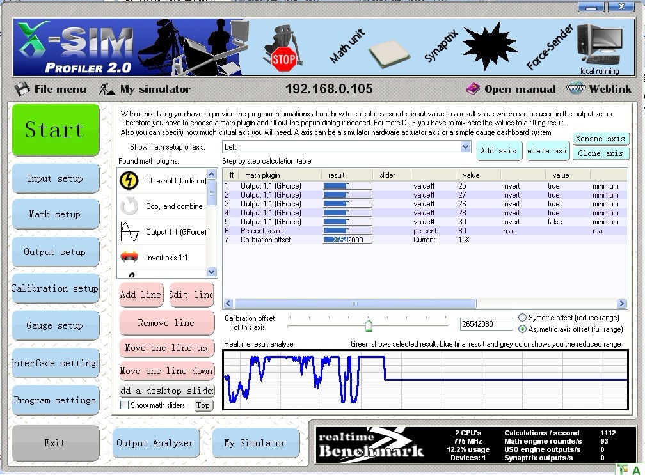Select Asymetric axis offset (full range) radio

click(x=522, y=329)
